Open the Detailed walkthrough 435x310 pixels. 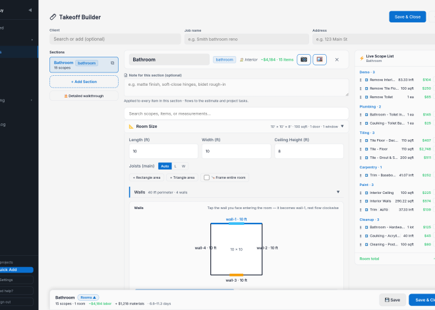pos(84,96)
